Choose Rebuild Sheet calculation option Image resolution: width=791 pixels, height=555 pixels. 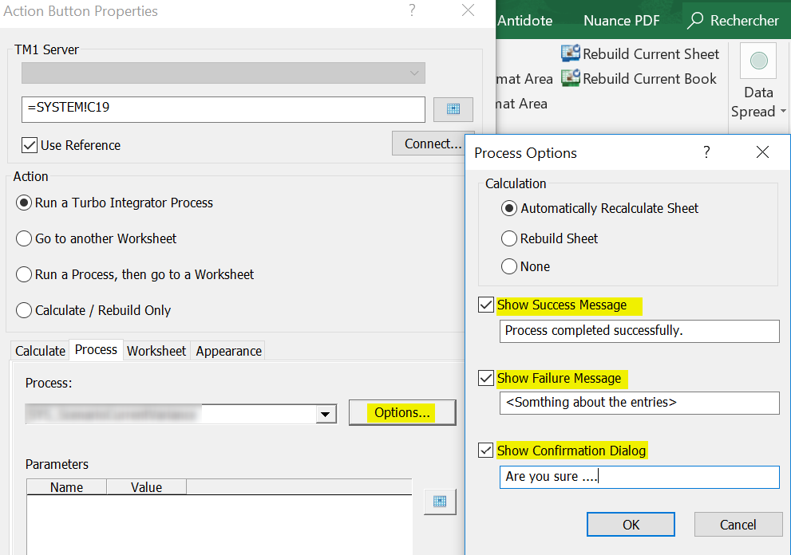pyautogui.click(x=509, y=238)
